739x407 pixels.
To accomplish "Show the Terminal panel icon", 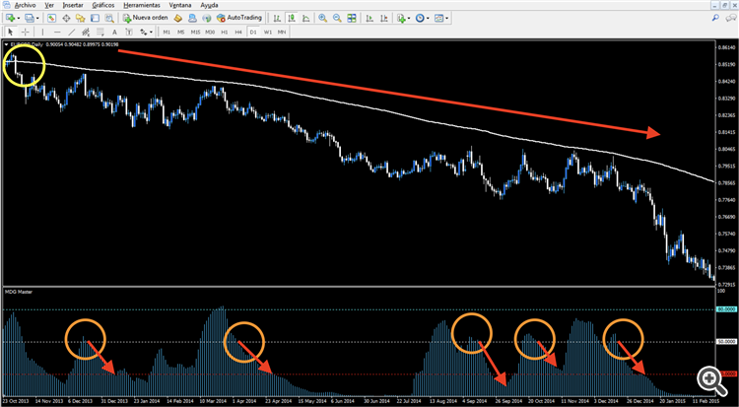I will point(95,18).
